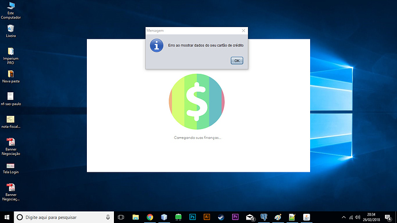
Task: Open the Paint palette taskbar icon
Action: (278, 217)
